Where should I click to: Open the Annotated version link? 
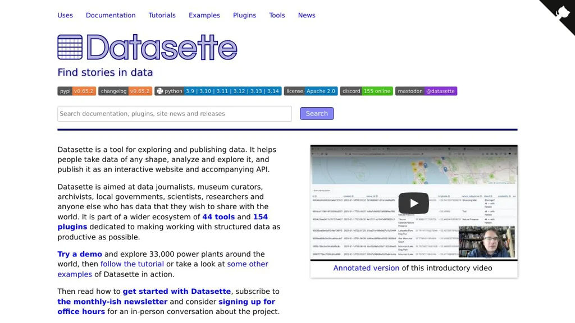(366, 268)
